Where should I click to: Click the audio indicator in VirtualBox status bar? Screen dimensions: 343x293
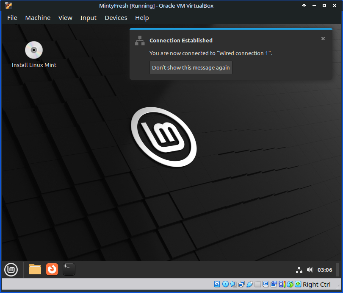(x=234, y=284)
